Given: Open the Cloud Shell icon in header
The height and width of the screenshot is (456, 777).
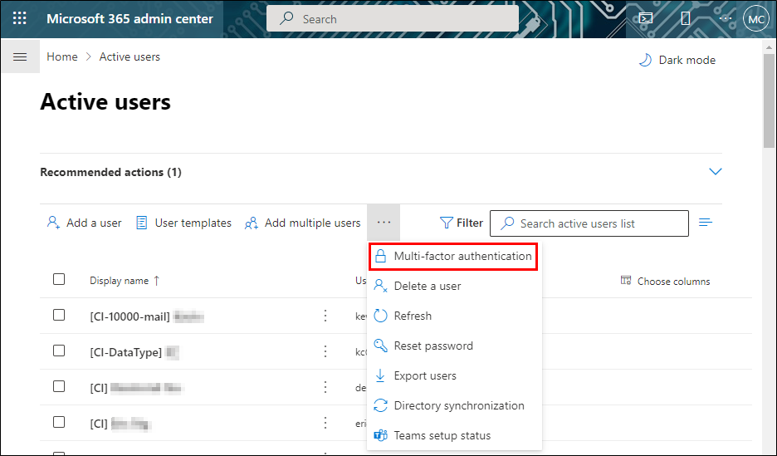Looking at the screenshot, I should (646, 19).
